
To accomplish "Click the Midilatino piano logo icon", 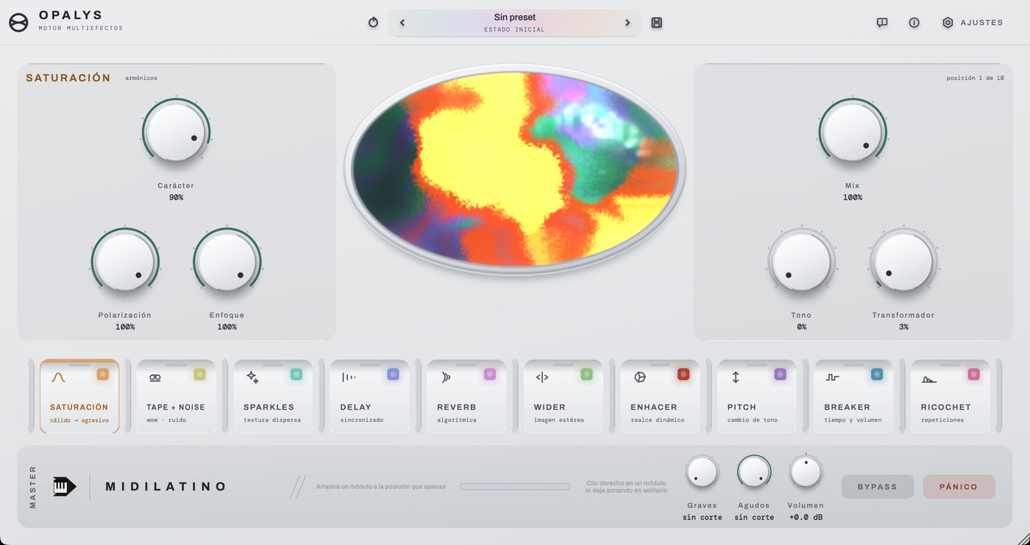I will click(x=64, y=486).
